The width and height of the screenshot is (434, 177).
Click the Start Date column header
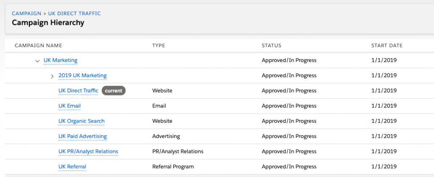[387, 46]
